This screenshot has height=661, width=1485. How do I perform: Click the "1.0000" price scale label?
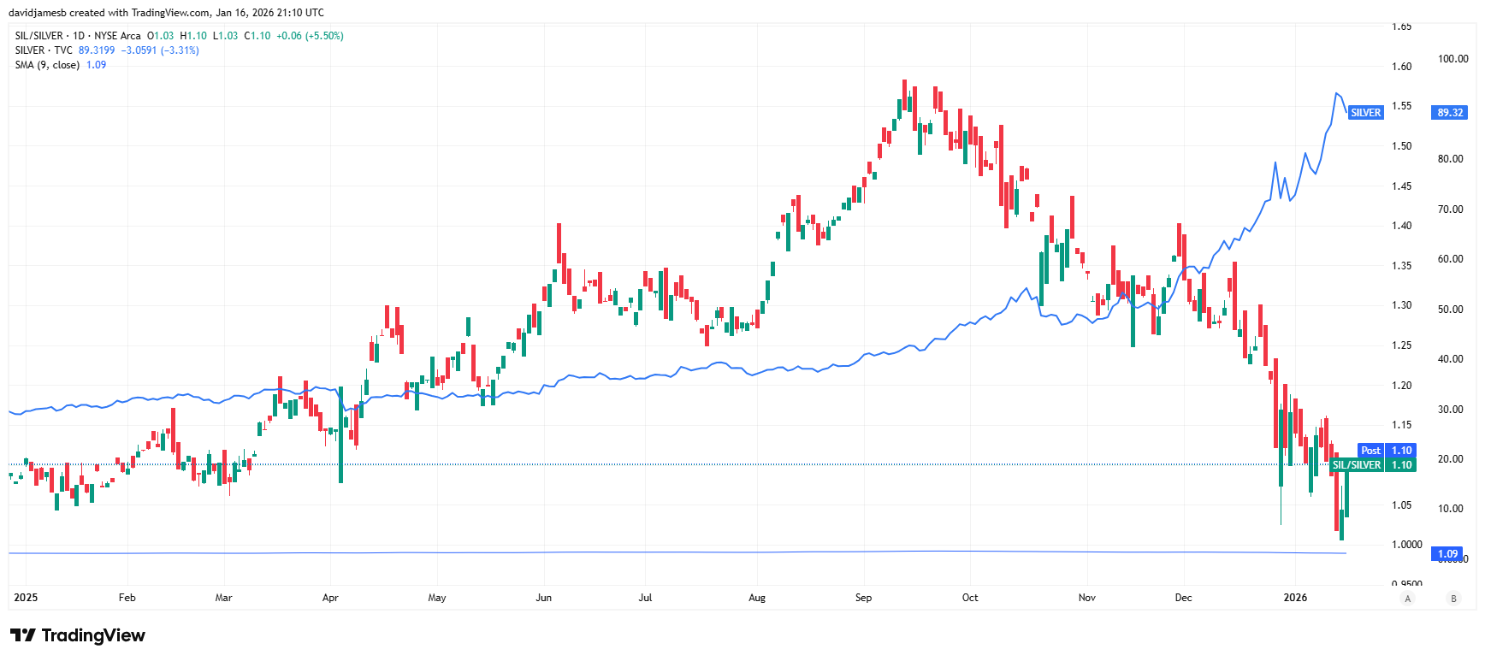point(1406,545)
